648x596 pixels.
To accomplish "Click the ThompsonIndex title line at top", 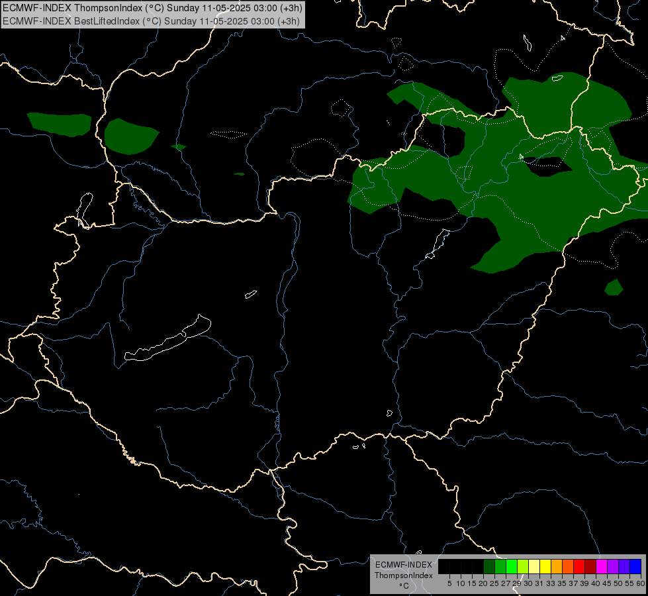I will 152,8.
